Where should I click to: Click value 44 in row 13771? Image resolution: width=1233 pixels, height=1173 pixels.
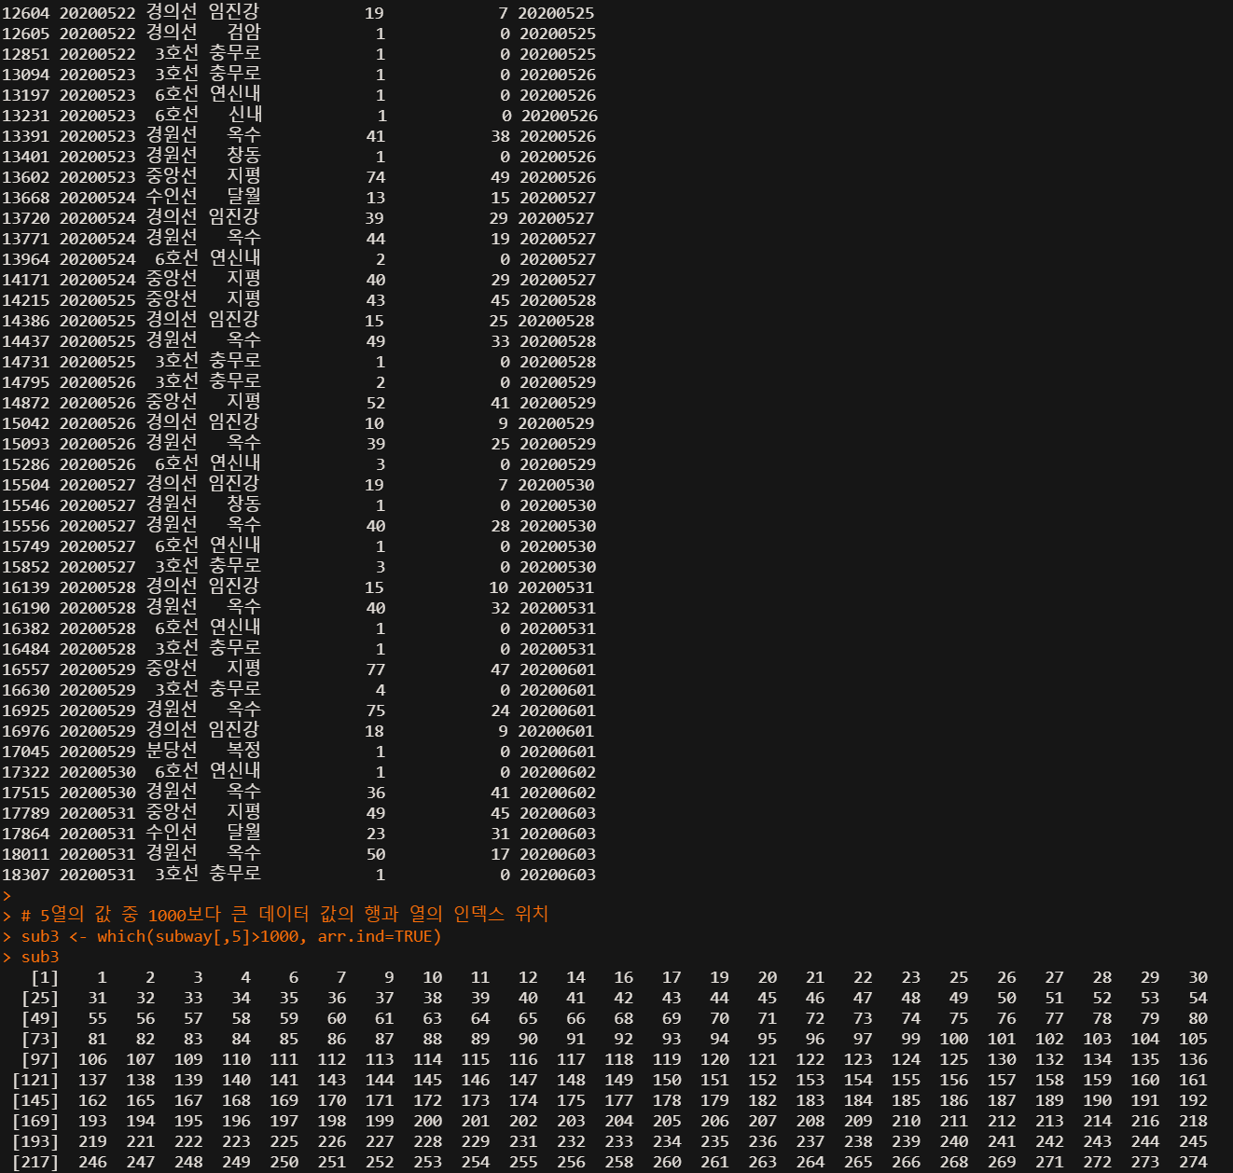(x=376, y=239)
